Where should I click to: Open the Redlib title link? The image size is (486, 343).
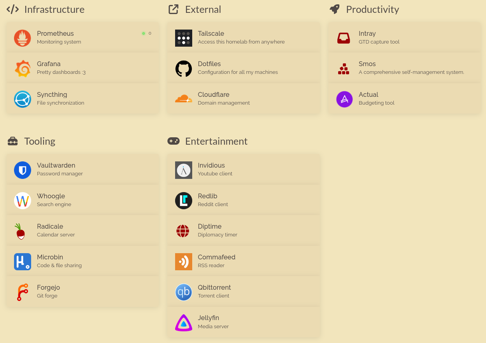[x=207, y=196]
